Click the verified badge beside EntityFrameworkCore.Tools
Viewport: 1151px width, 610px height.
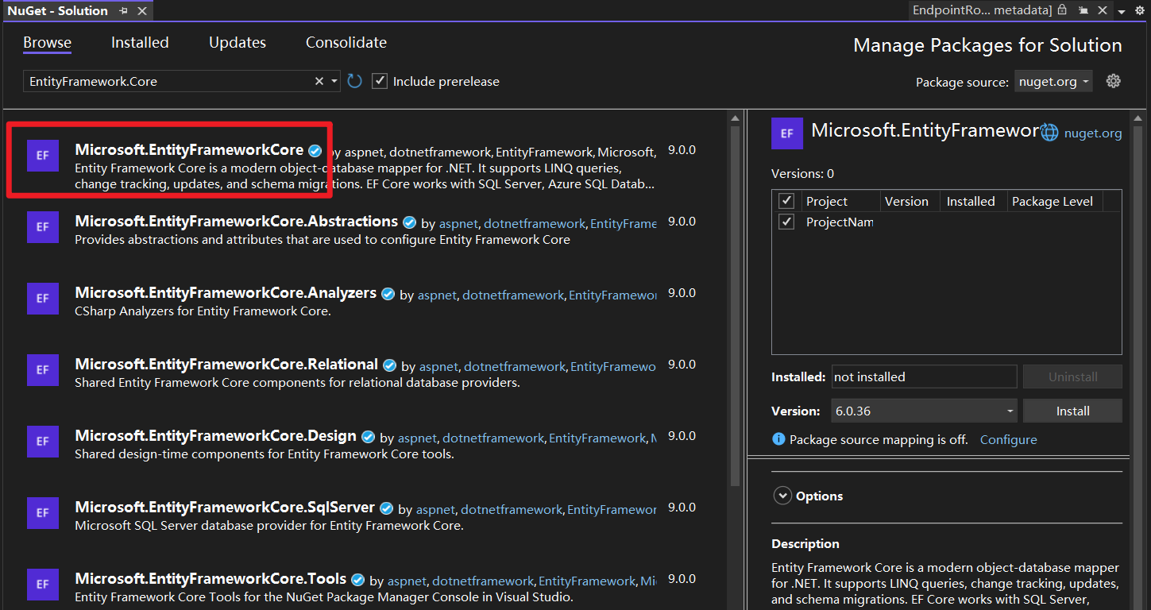358,580
